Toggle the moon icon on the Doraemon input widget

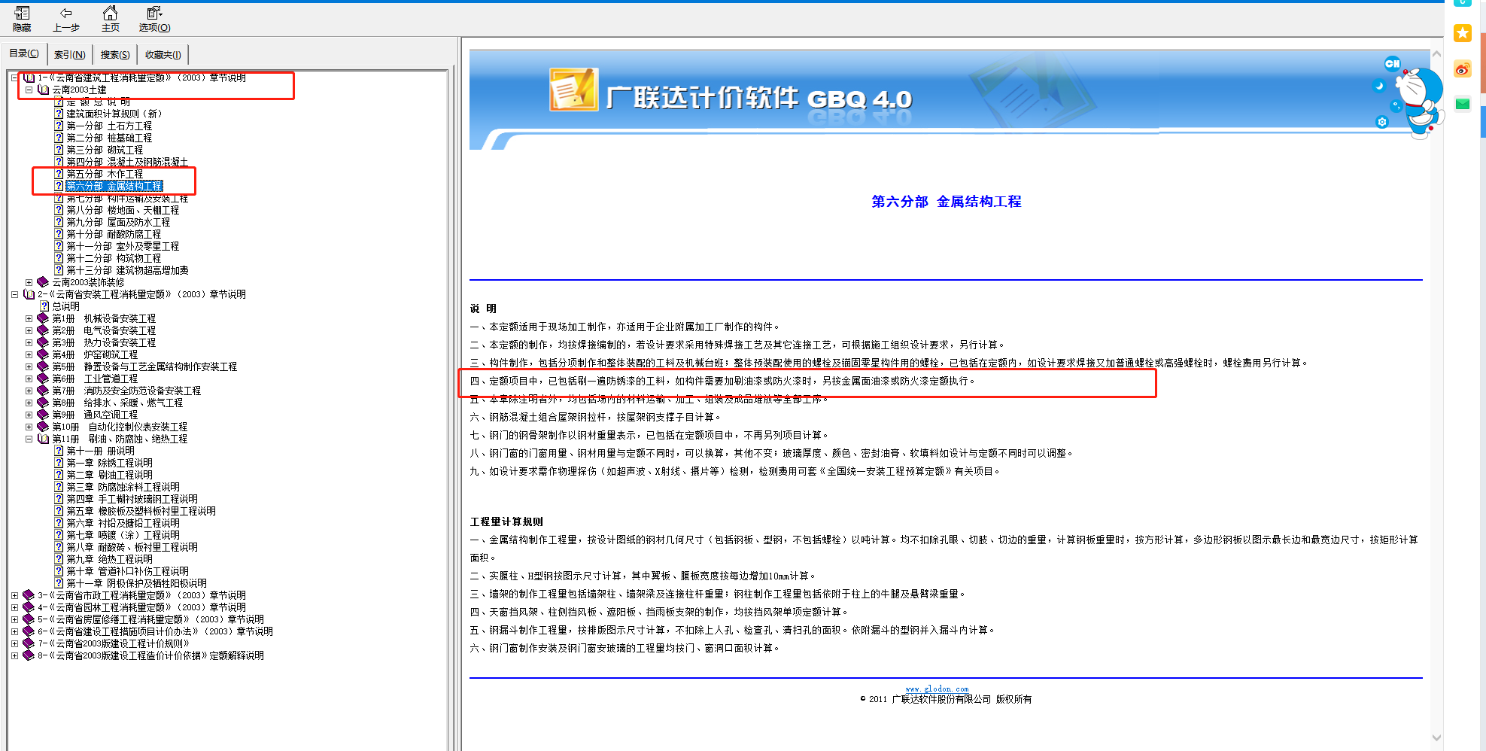coord(1378,86)
